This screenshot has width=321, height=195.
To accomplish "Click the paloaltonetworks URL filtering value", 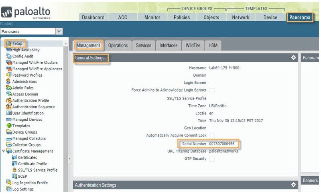I will 223,151.
